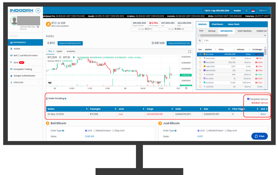Favorite ACH/IDR with star icon

200,75
